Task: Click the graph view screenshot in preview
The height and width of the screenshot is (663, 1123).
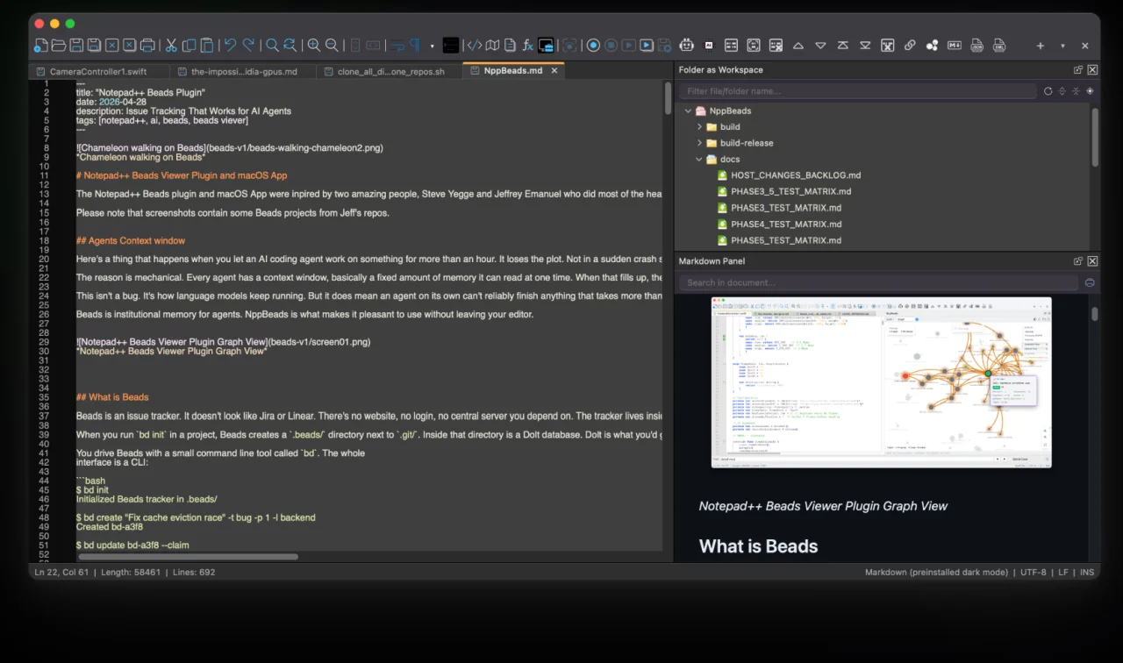Action: pyautogui.click(x=881, y=382)
